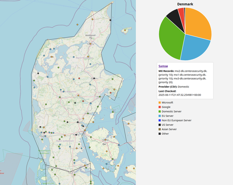The width and height of the screenshot is (233, 185).
Task: Click the "Fyn" map label
Action: click(104, 144)
